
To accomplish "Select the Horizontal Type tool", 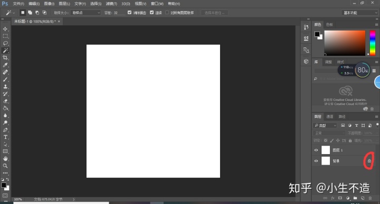I will pyautogui.click(x=5, y=137).
